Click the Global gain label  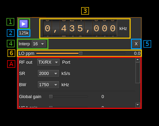(x=30, y=97)
